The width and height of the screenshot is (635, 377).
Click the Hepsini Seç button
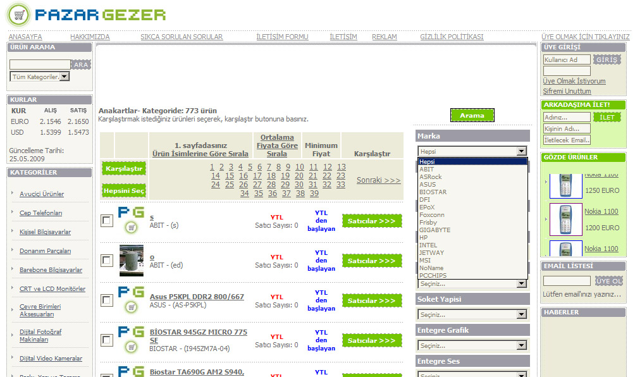tap(124, 191)
